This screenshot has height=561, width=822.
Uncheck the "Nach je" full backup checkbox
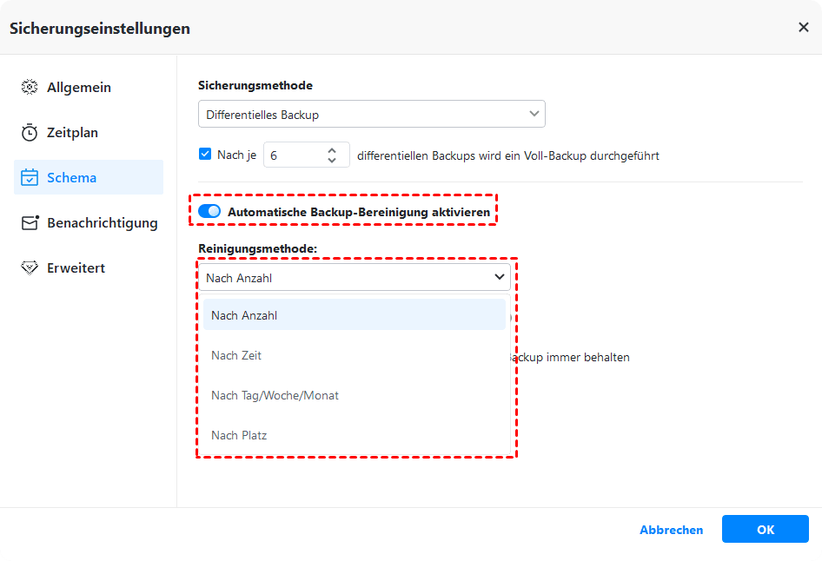pyautogui.click(x=205, y=155)
